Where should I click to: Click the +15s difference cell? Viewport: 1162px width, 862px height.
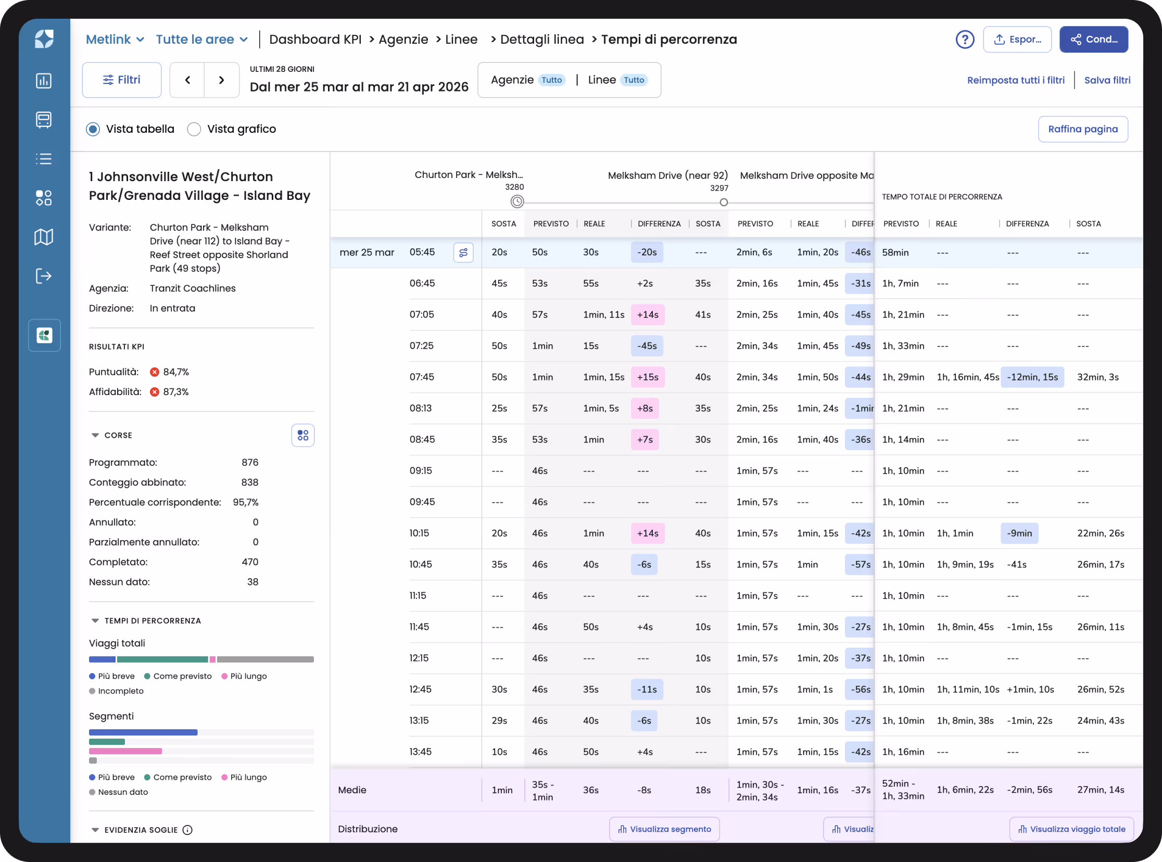647,377
